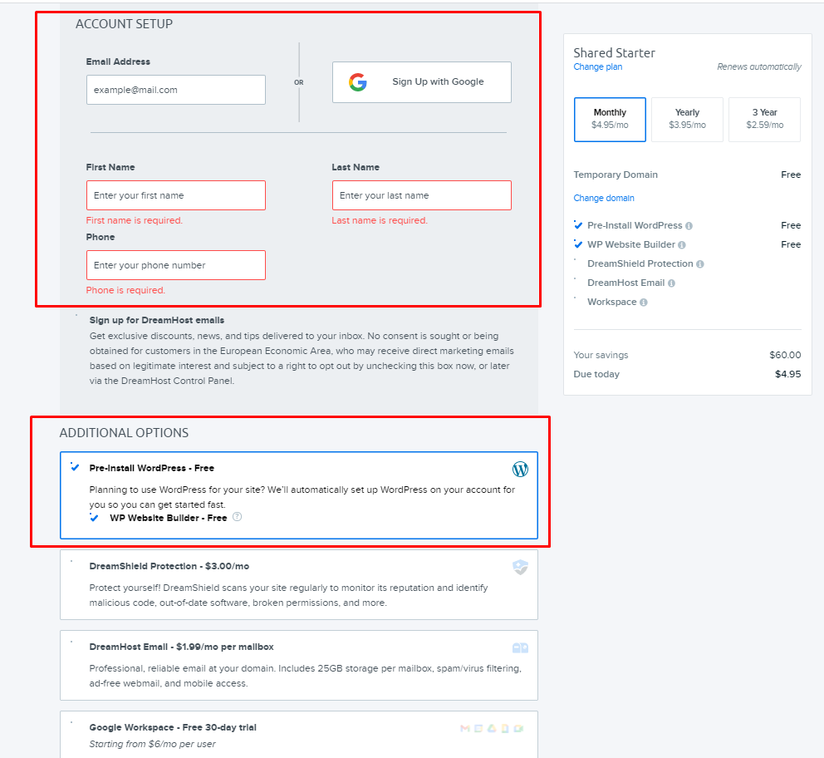
Task: Click the "Temporary Domain" label
Action: coord(616,175)
